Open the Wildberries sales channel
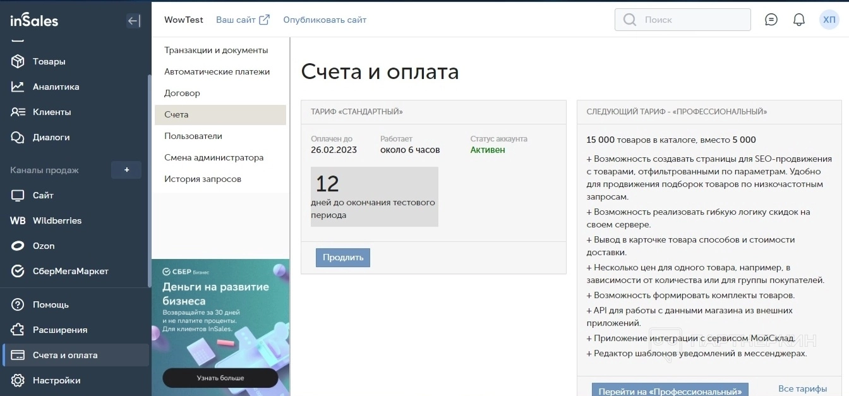 [x=57, y=220]
